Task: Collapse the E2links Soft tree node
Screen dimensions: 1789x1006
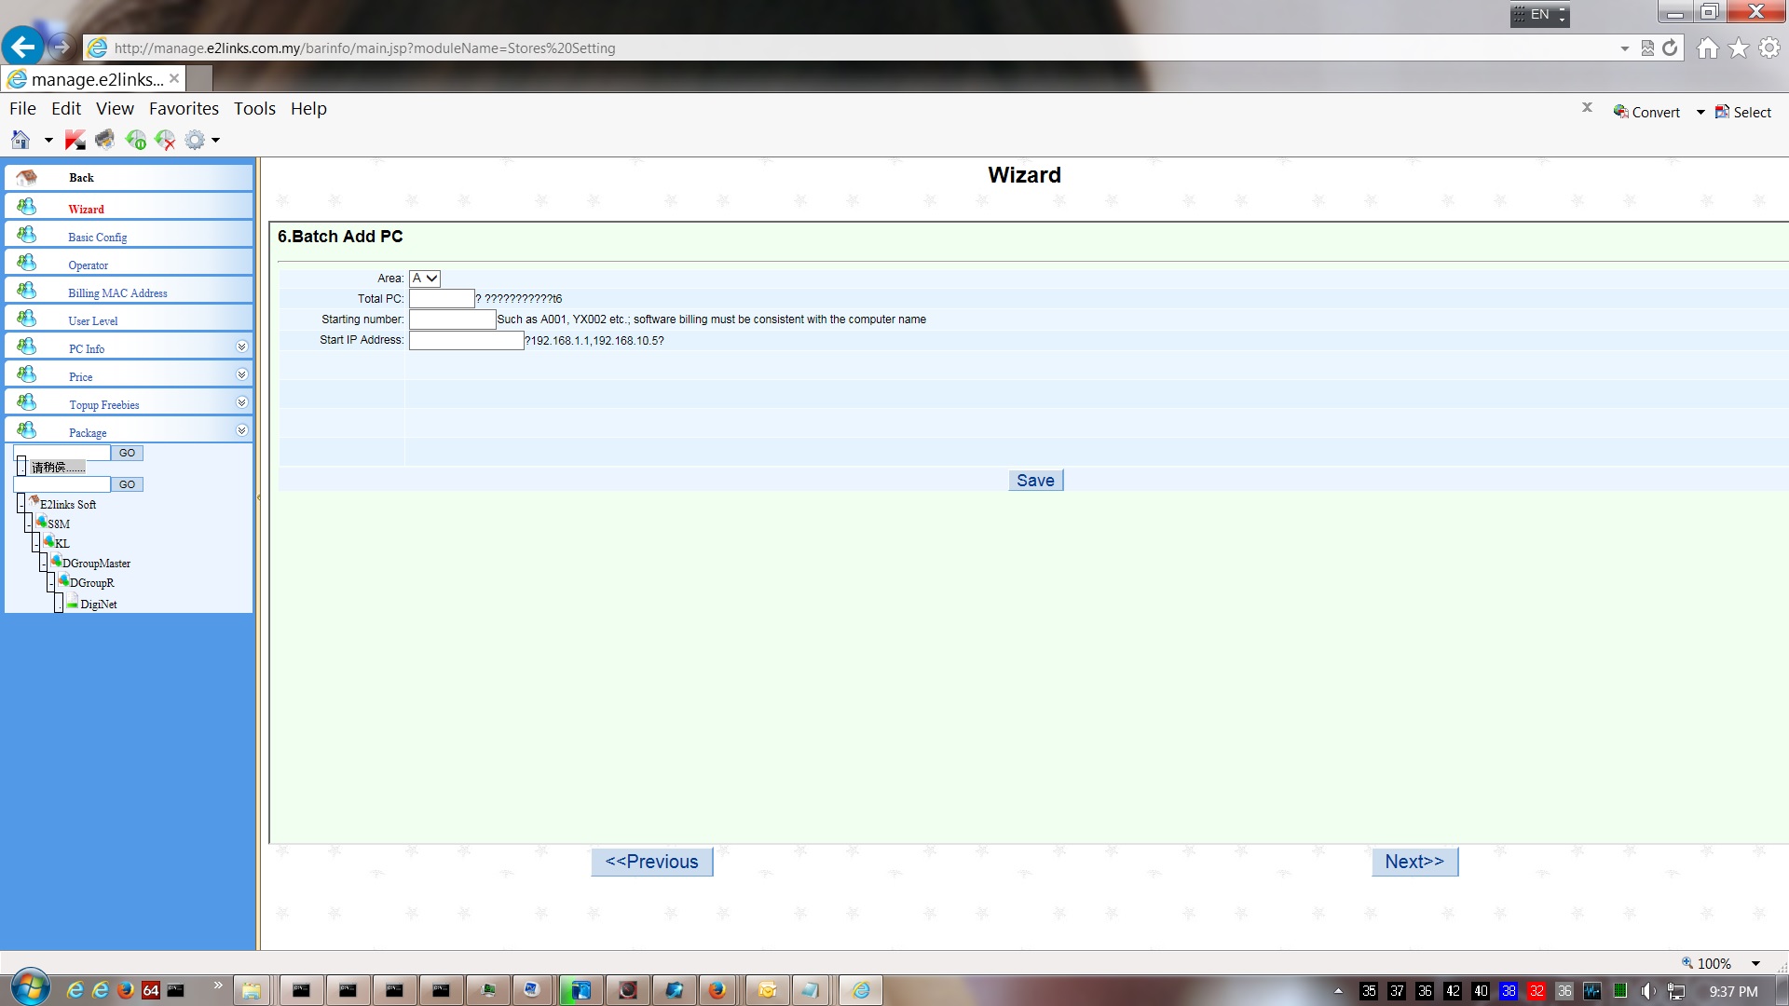Action: pyautogui.click(x=20, y=504)
